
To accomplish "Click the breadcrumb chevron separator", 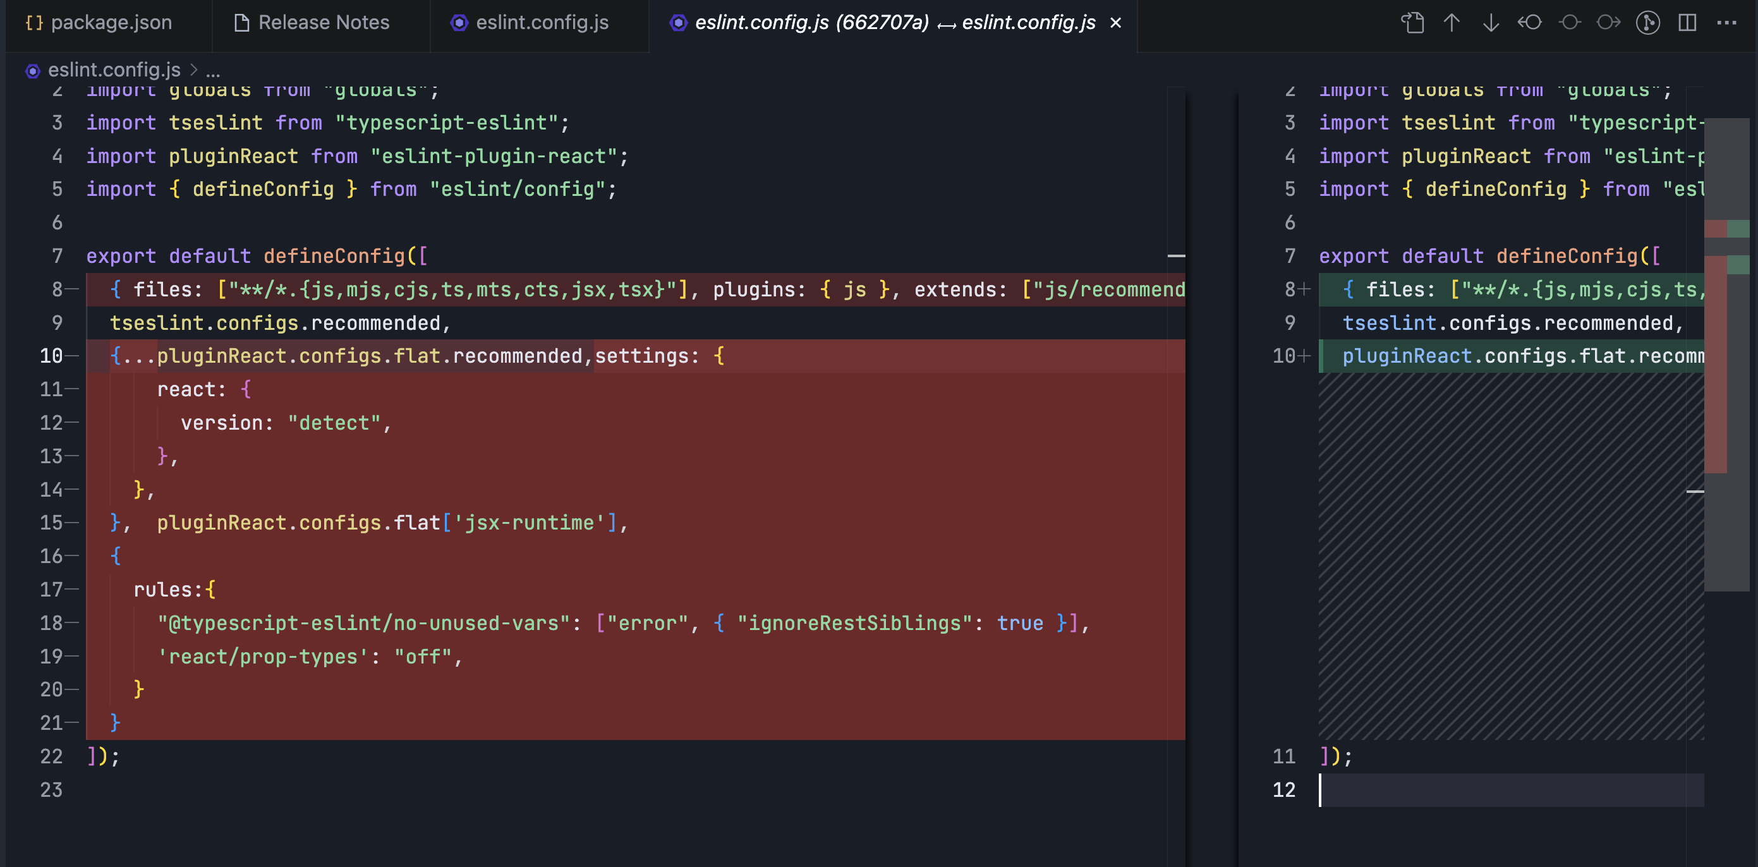I will [x=194, y=70].
